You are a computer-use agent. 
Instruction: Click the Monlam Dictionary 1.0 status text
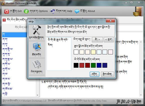34,101
